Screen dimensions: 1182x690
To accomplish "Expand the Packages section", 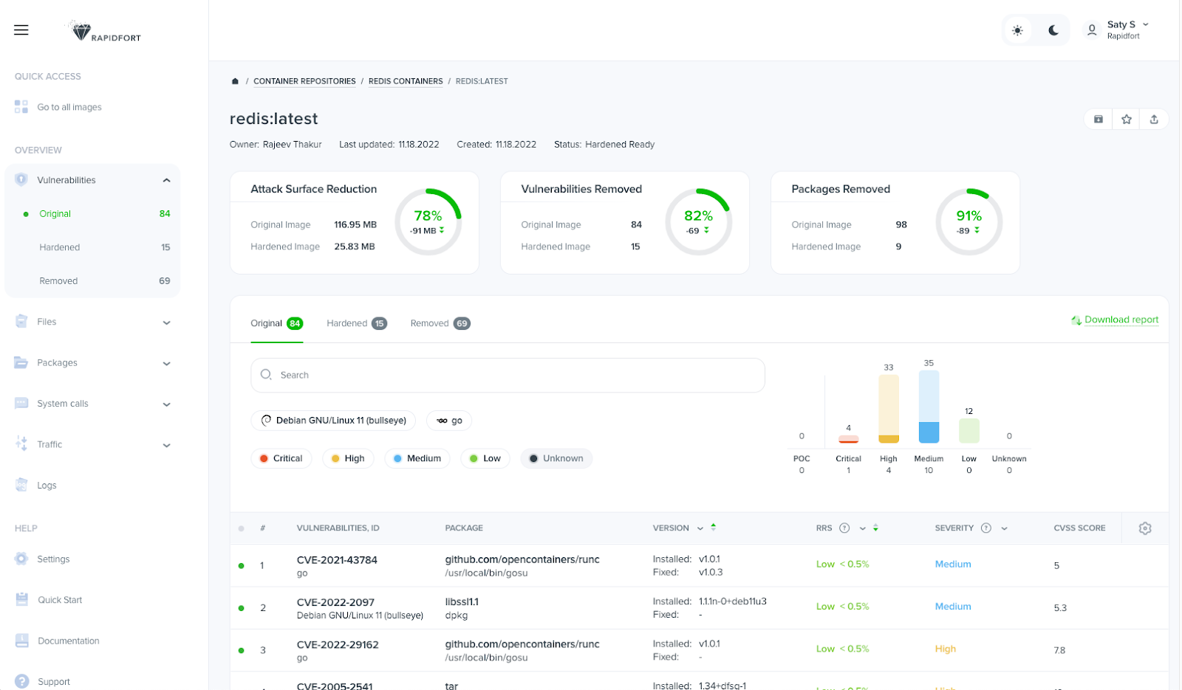I will click(x=166, y=364).
